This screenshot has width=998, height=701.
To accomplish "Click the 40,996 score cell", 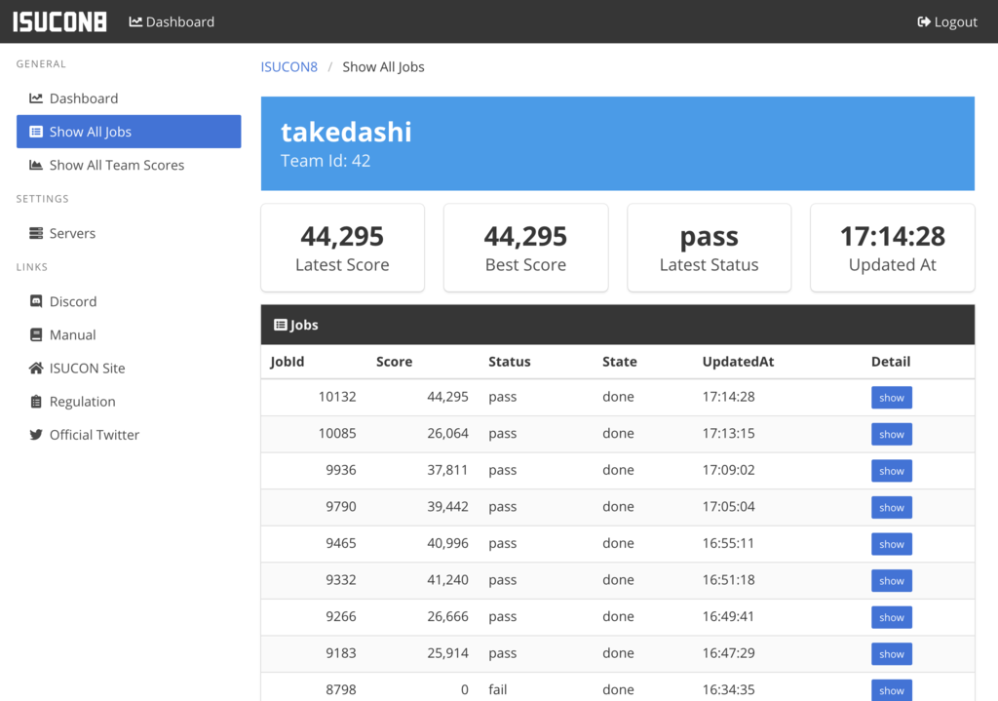I will (447, 543).
